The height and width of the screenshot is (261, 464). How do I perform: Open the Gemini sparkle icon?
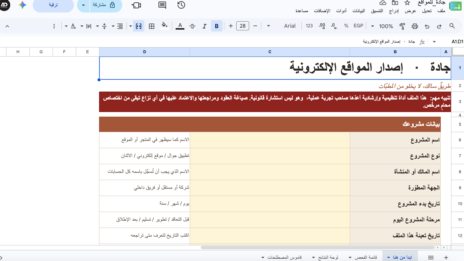click(22, 5)
